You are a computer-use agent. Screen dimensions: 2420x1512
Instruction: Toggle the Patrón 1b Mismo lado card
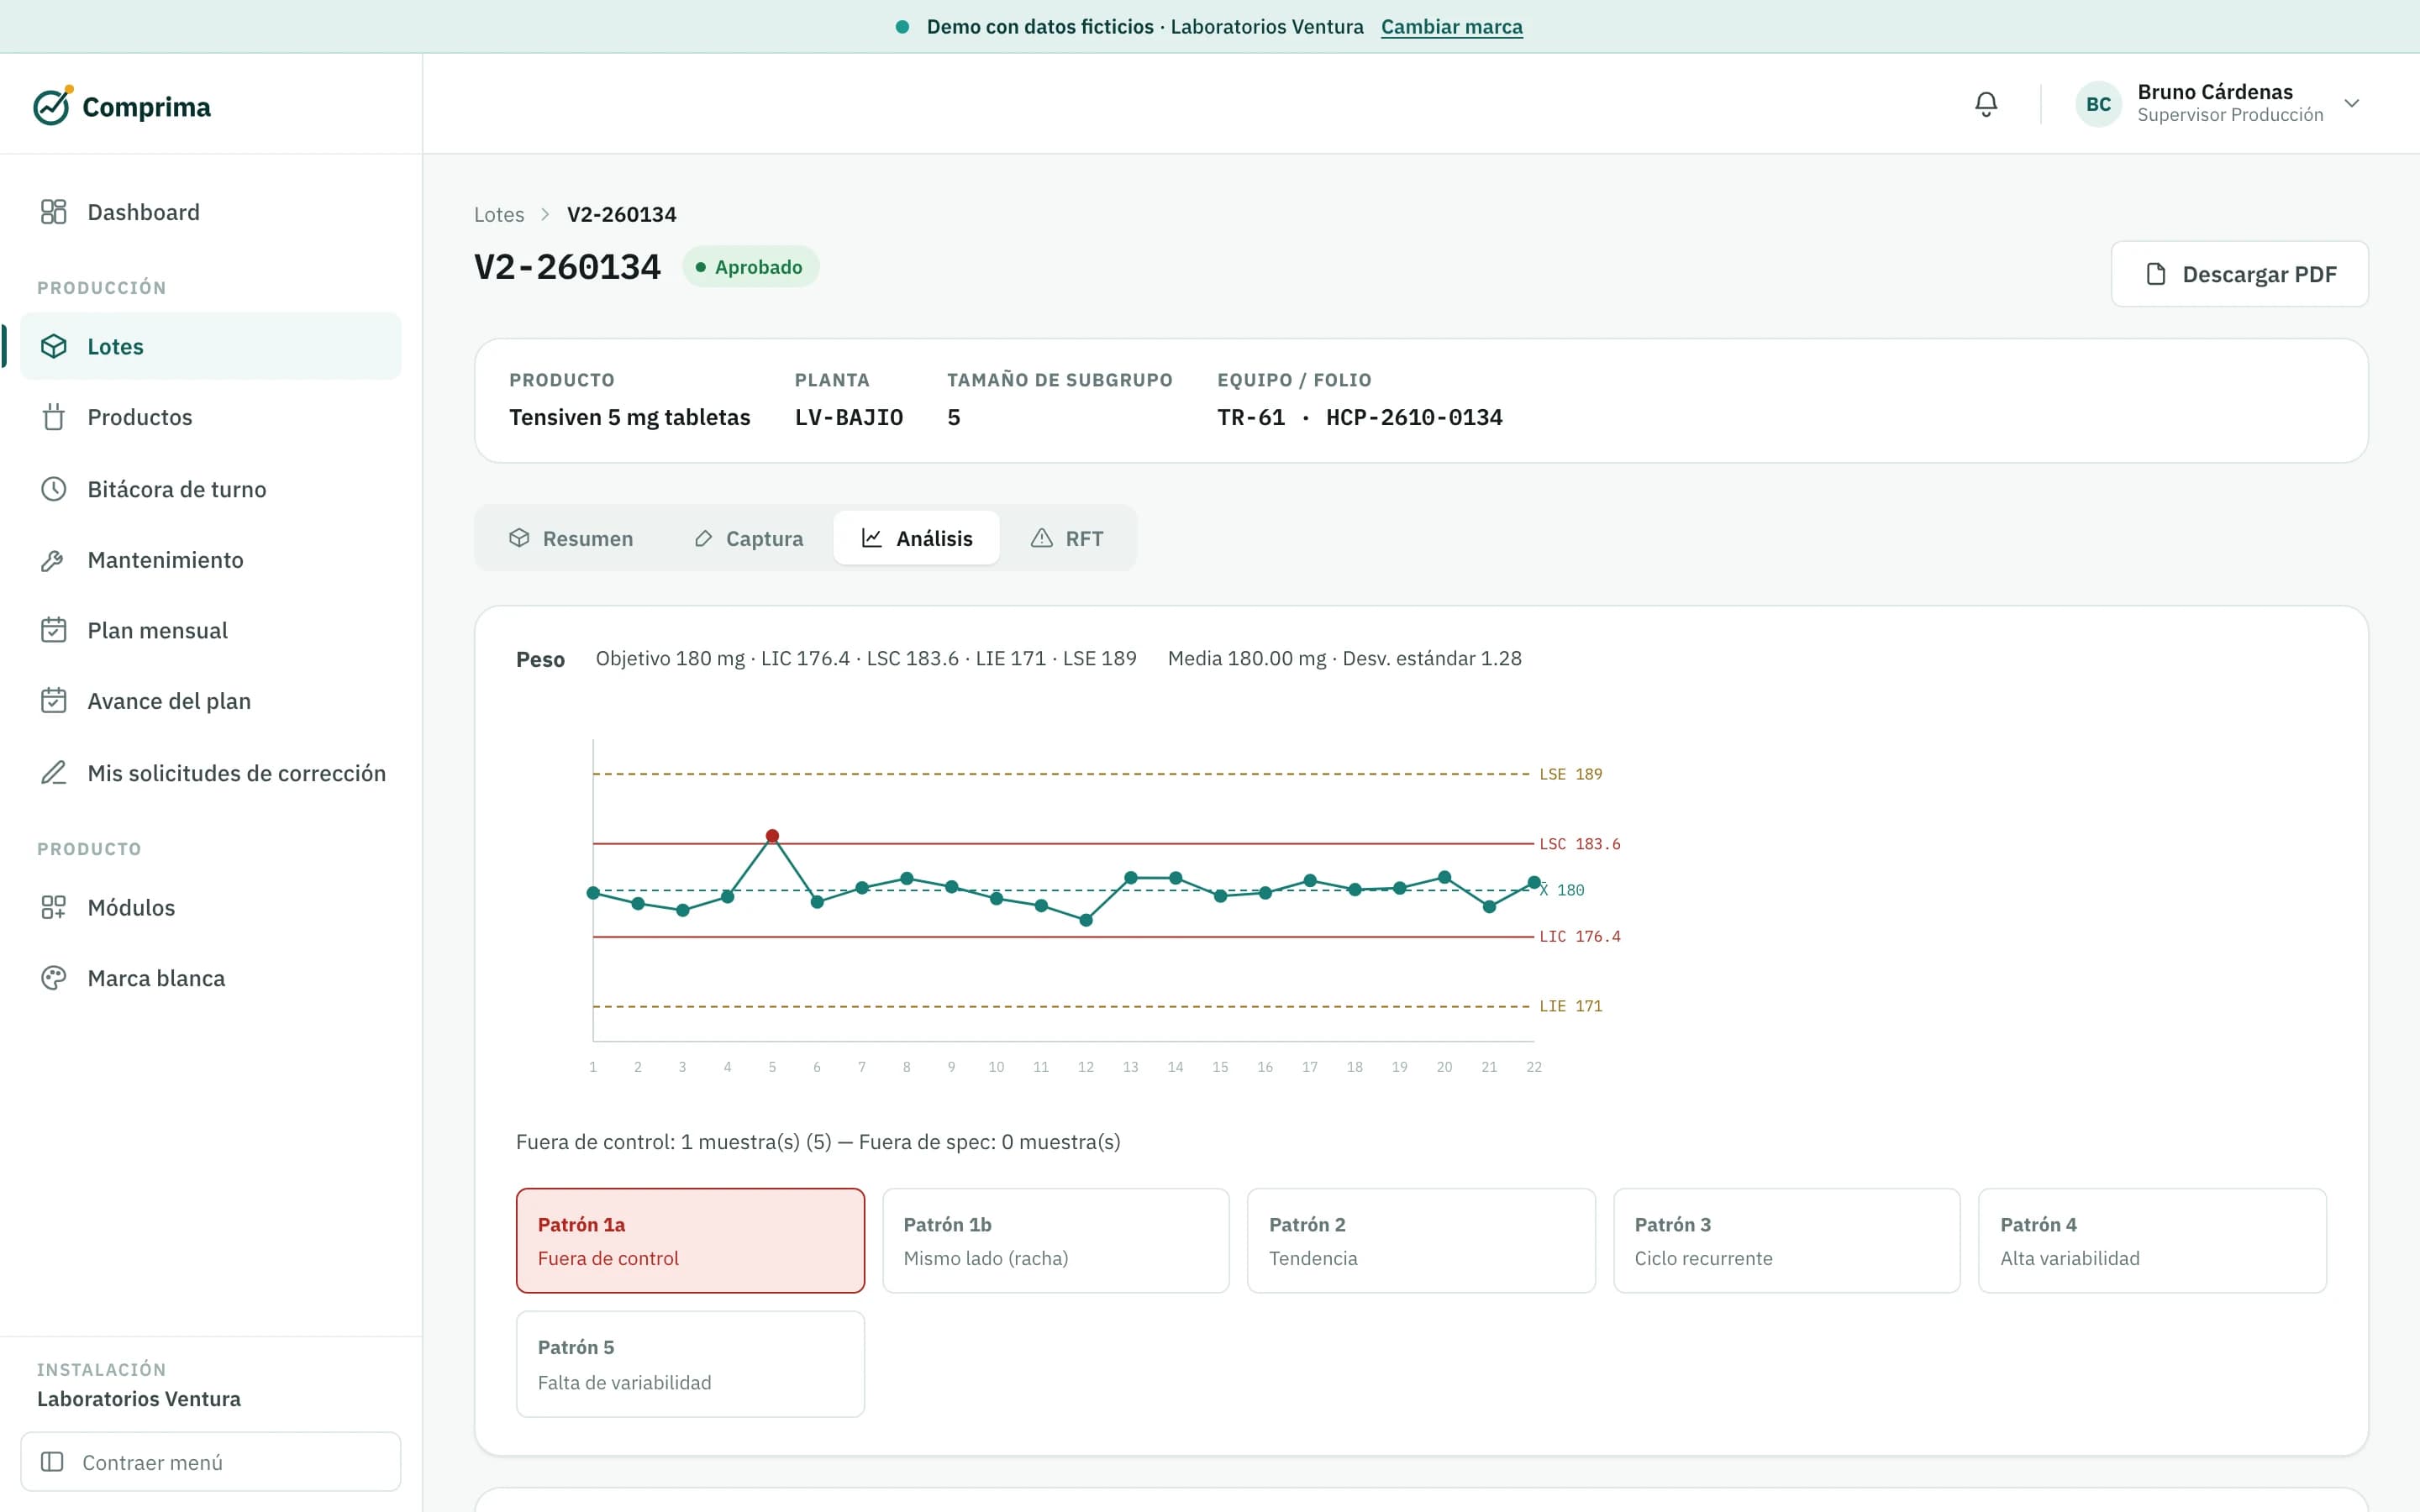[x=1056, y=1241]
